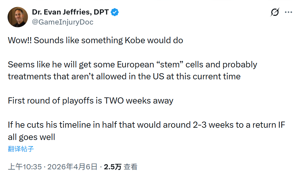Click the 2026年4月6日 post date

click(x=72, y=167)
